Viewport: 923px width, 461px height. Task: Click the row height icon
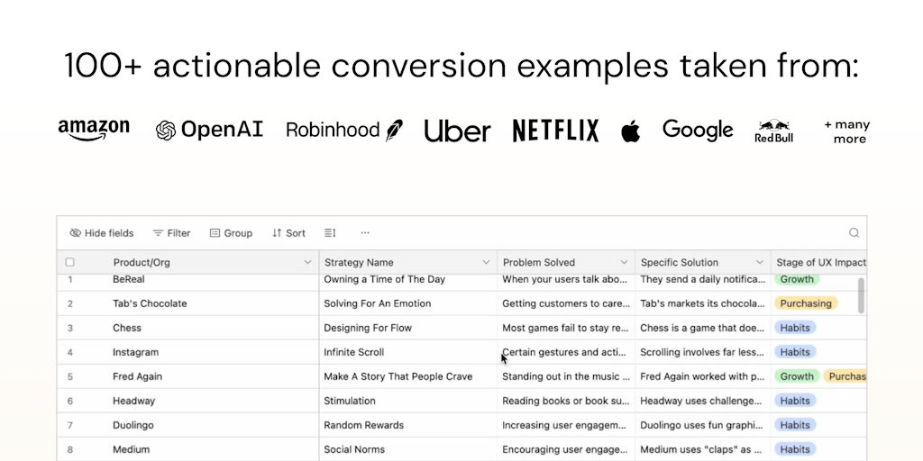tap(330, 233)
